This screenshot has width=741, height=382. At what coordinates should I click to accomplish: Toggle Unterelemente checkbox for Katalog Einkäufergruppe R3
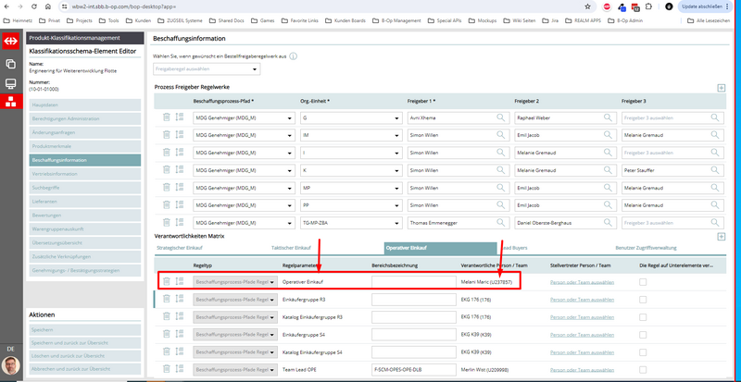tap(644, 317)
